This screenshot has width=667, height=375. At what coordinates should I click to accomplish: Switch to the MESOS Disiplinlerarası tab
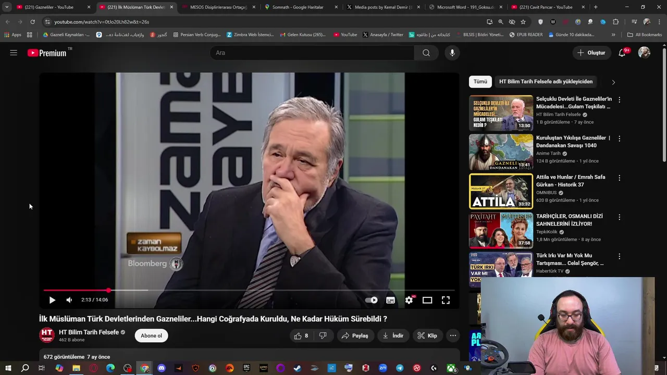click(x=219, y=7)
